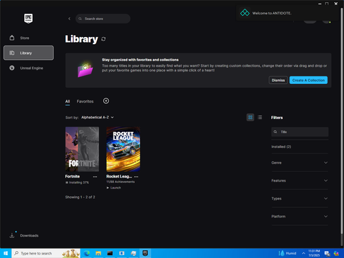Click the Fortnite title text
This screenshot has height=258, width=344.
[x=72, y=176]
